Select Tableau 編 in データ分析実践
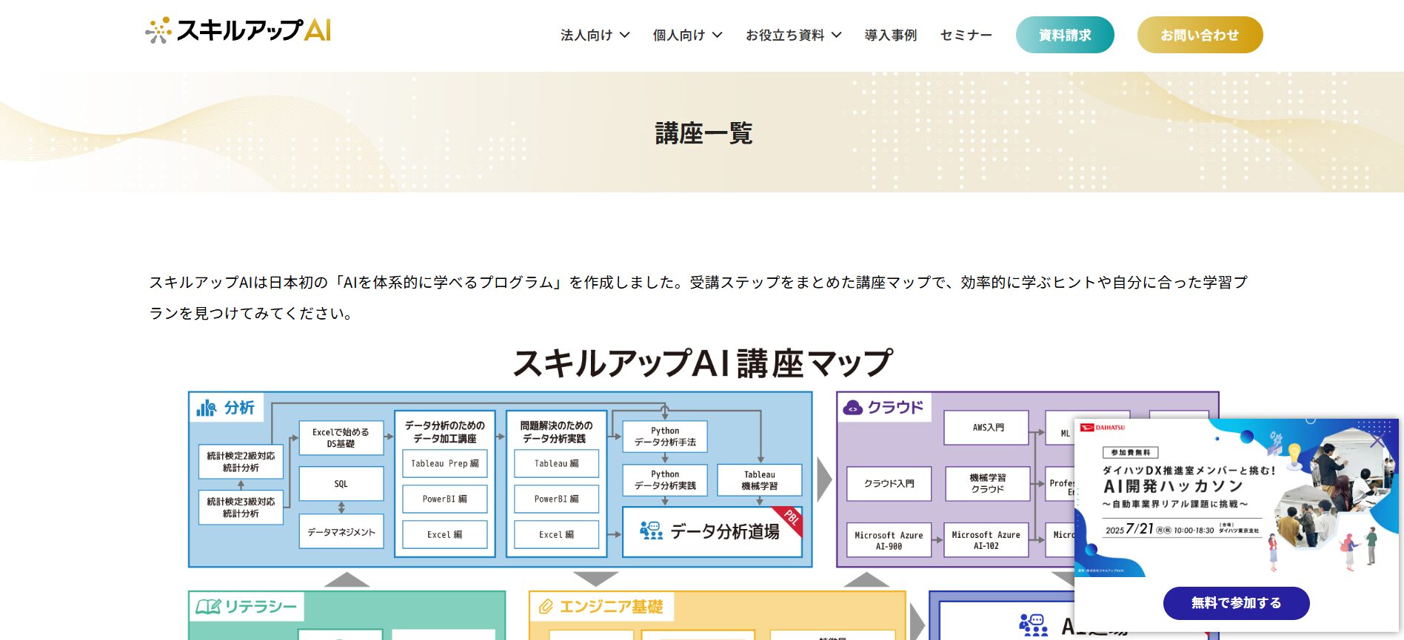The width and height of the screenshot is (1404, 640). point(557,464)
